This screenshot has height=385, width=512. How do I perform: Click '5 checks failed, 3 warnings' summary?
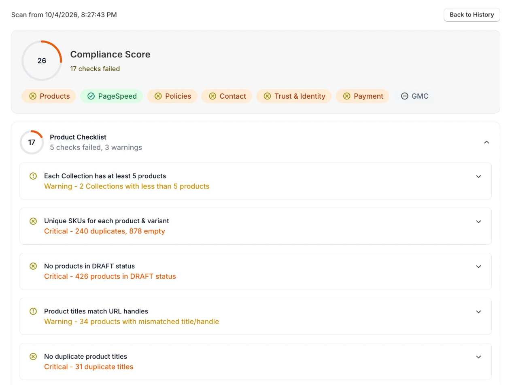[x=96, y=148]
